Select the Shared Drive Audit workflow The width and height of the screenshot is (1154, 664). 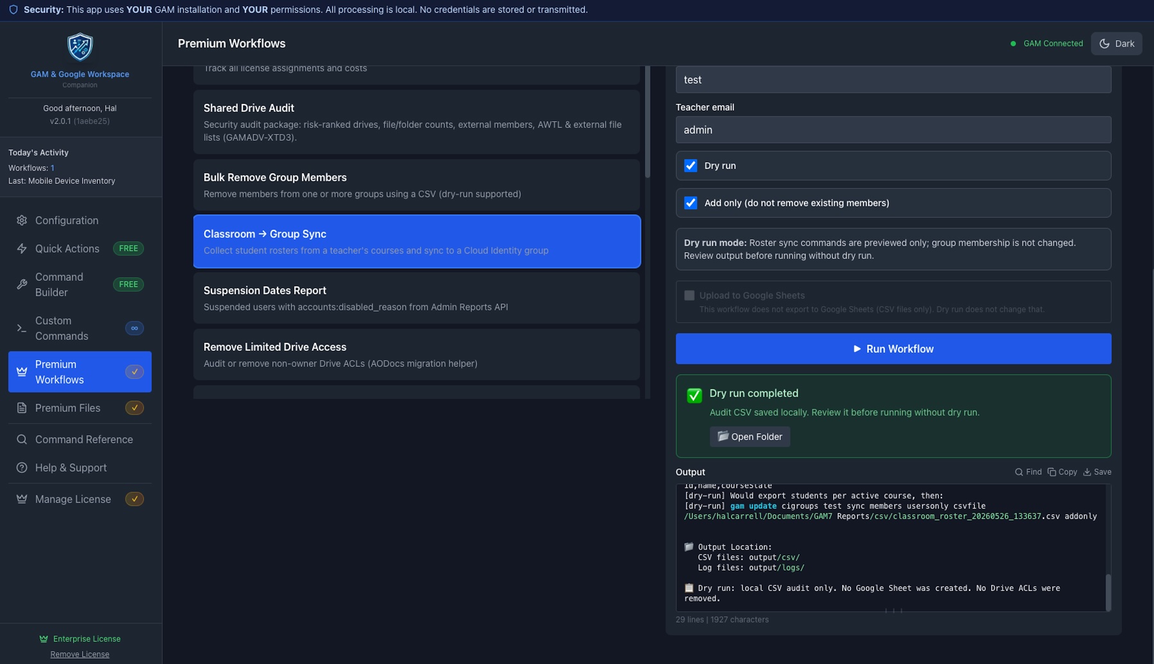(x=416, y=122)
